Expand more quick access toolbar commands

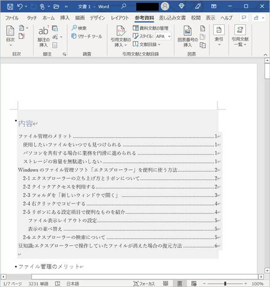tap(66, 7)
